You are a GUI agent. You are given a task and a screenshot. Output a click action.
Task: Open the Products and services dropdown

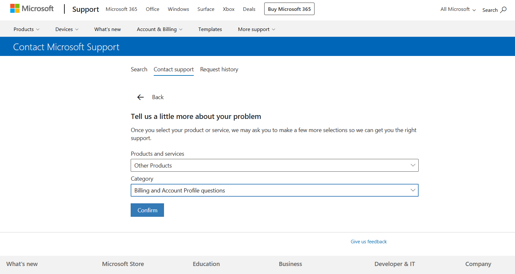[274, 165]
